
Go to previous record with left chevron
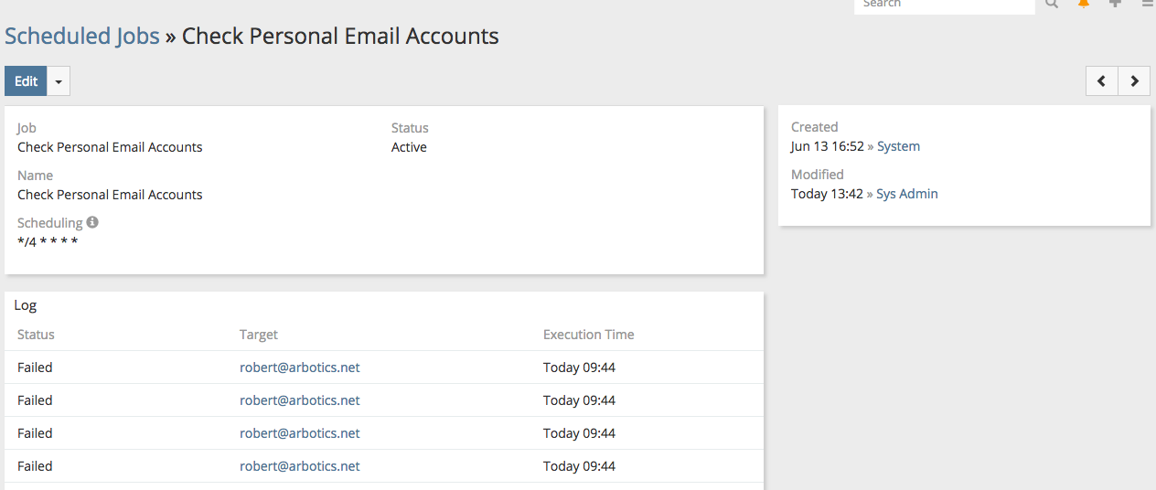coord(1101,81)
